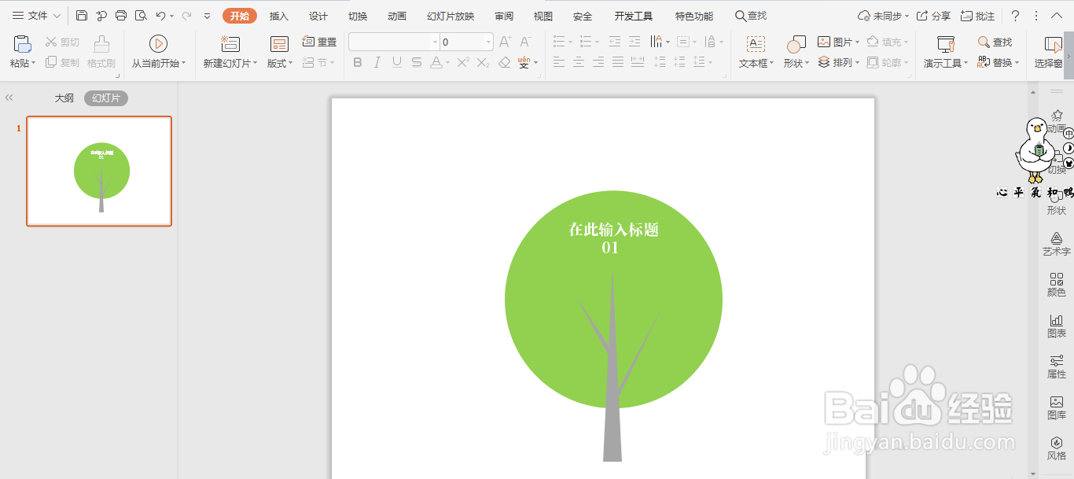This screenshot has height=479, width=1074.
Task: Open the 排列 arrange dropdown
Action: coord(838,63)
